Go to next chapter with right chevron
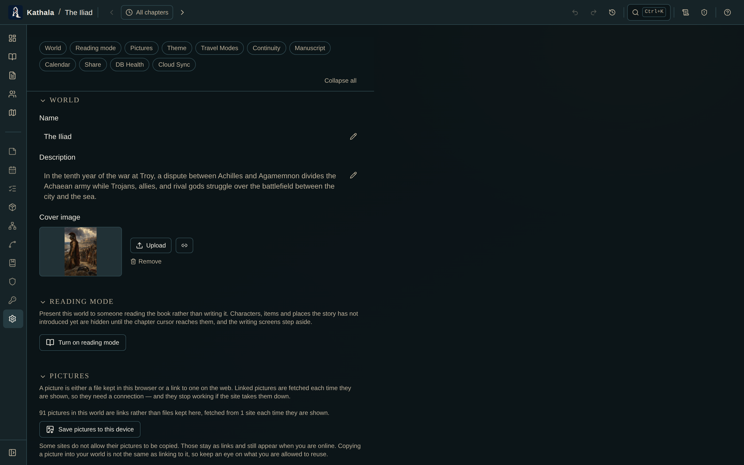The height and width of the screenshot is (465, 744). click(182, 12)
